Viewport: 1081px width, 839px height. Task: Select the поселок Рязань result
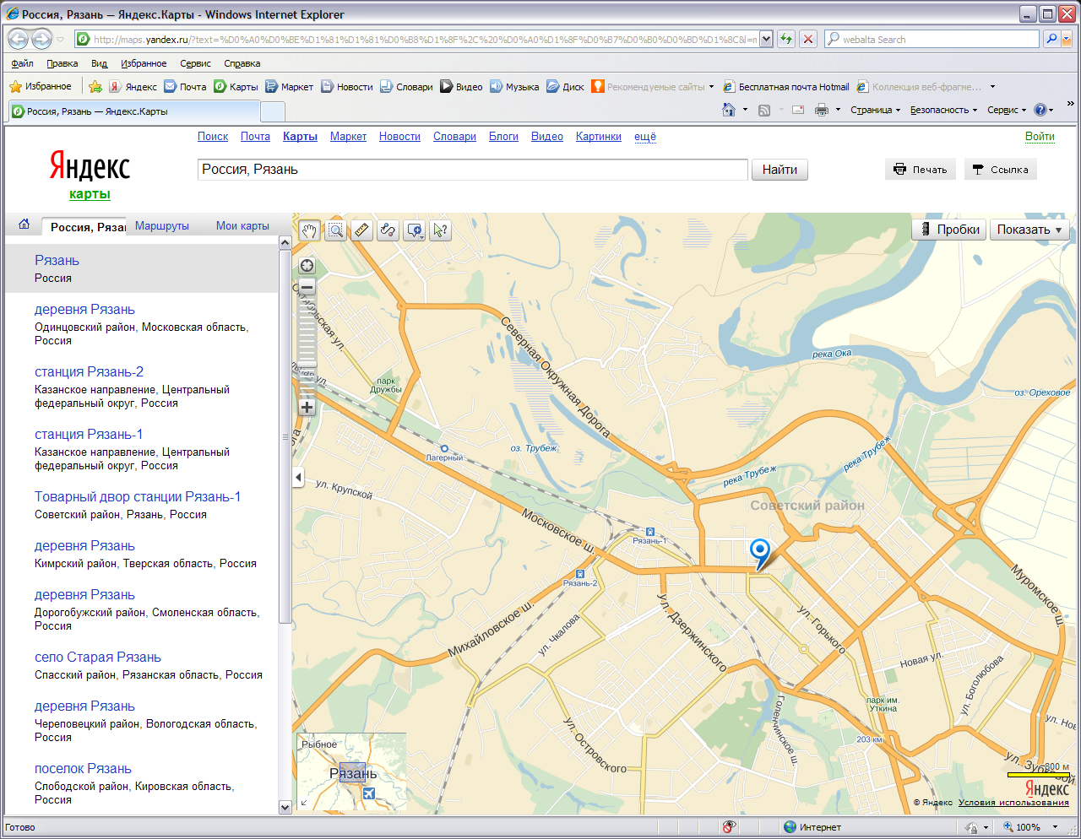click(83, 768)
